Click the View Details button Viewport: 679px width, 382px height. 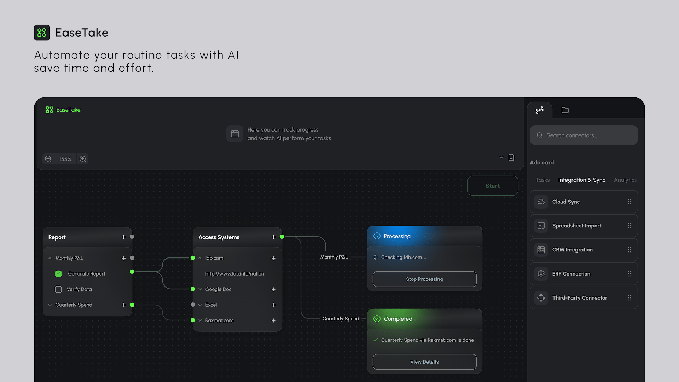(424, 362)
